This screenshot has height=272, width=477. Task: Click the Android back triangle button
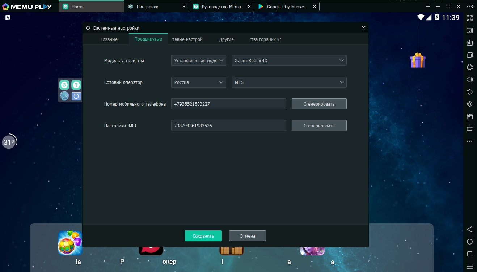[470, 229]
